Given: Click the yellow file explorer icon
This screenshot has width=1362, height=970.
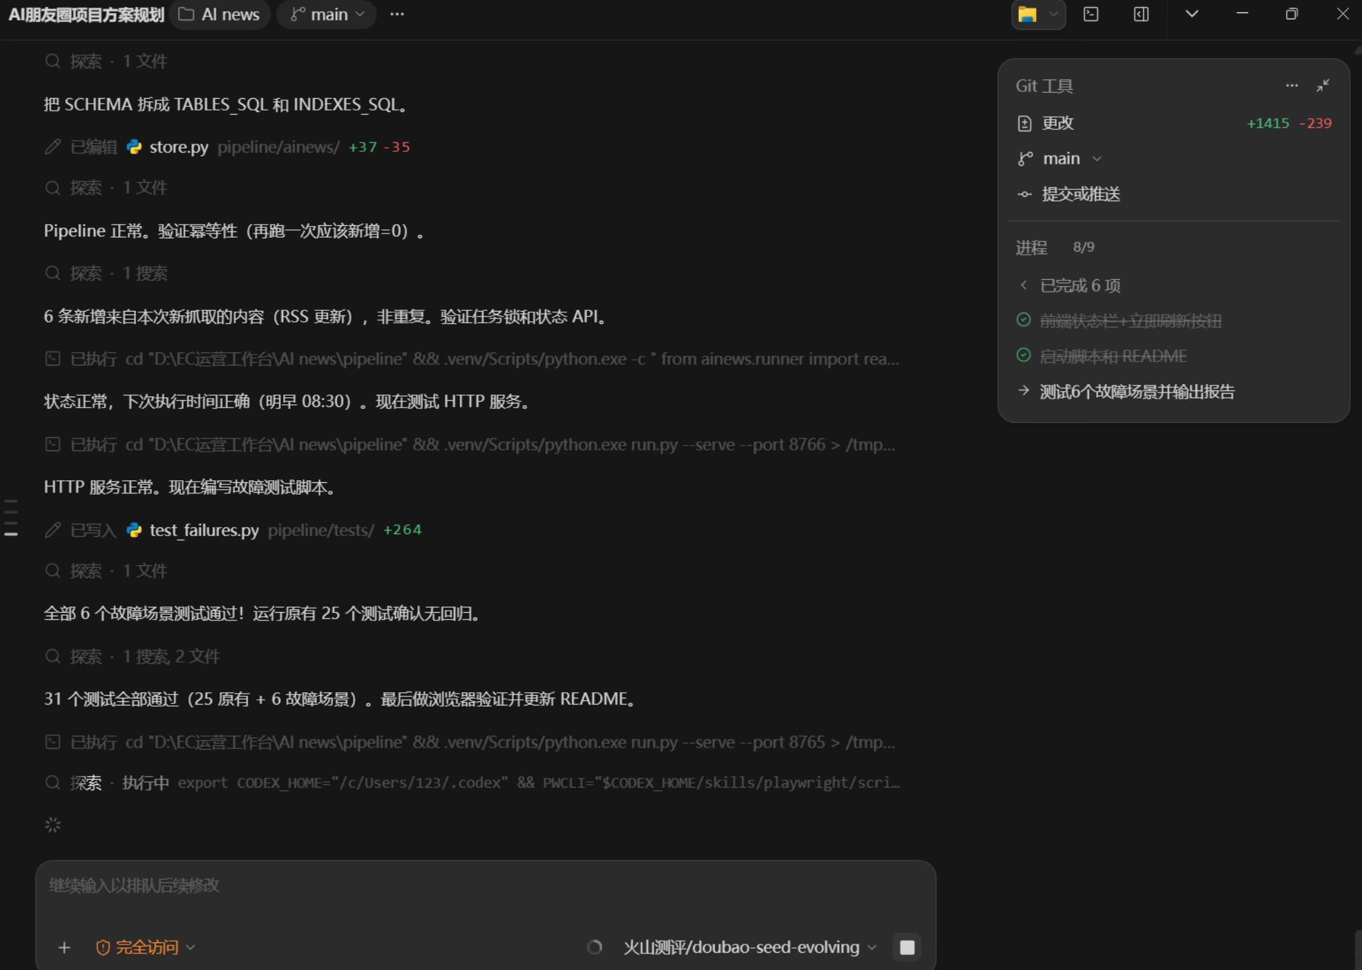Looking at the screenshot, I should [x=1027, y=15].
